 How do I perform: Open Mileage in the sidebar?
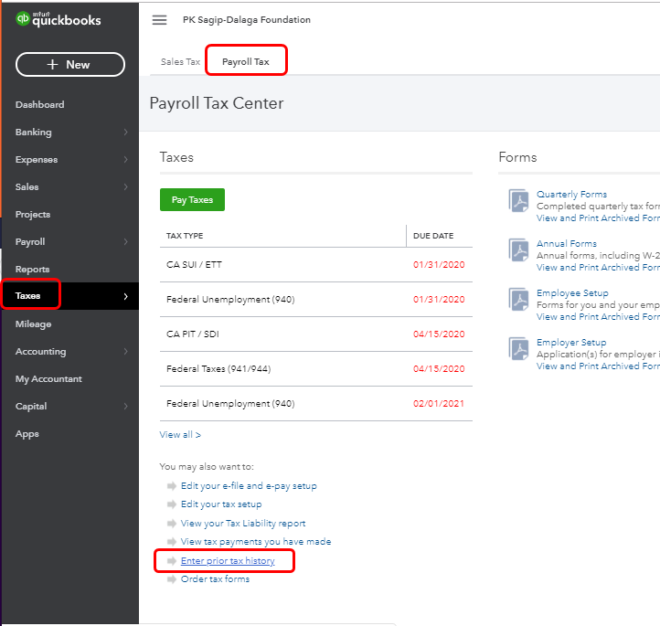click(33, 324)
